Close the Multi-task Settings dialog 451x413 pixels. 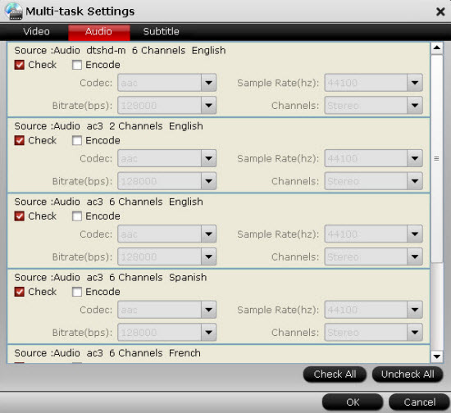[440, 11]
